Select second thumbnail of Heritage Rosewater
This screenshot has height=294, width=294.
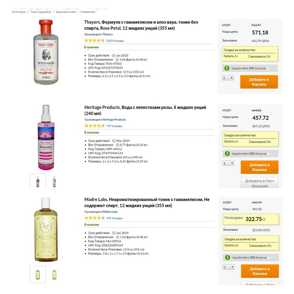[x=54, y=181]
